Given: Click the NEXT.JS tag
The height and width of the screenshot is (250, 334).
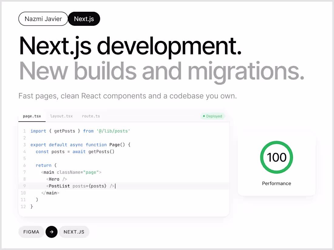Looking at the screenshot, I should point(74,232).
